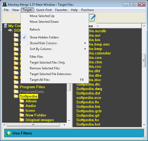The width and height of the screenshot is (148, 141).
Task: Open the Favorites menu
Action: 61,10
